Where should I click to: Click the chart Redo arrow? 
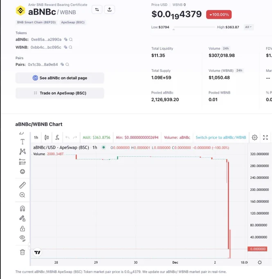75,137
